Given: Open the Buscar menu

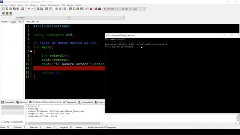Looking at the screenshot, I should 21,5.
